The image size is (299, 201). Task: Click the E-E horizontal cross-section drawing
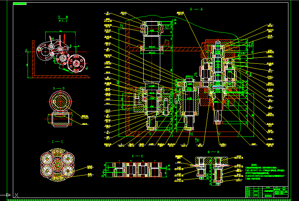point(134,170)
